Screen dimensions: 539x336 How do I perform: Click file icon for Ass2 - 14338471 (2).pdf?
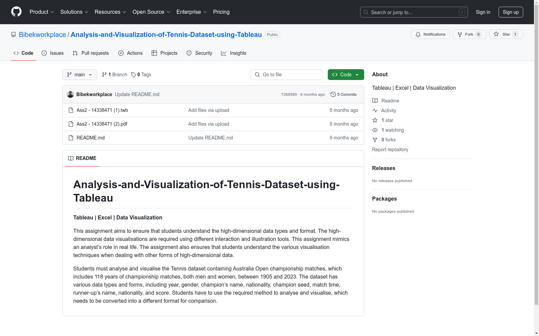pyautogui.click(x=71, y=124)
